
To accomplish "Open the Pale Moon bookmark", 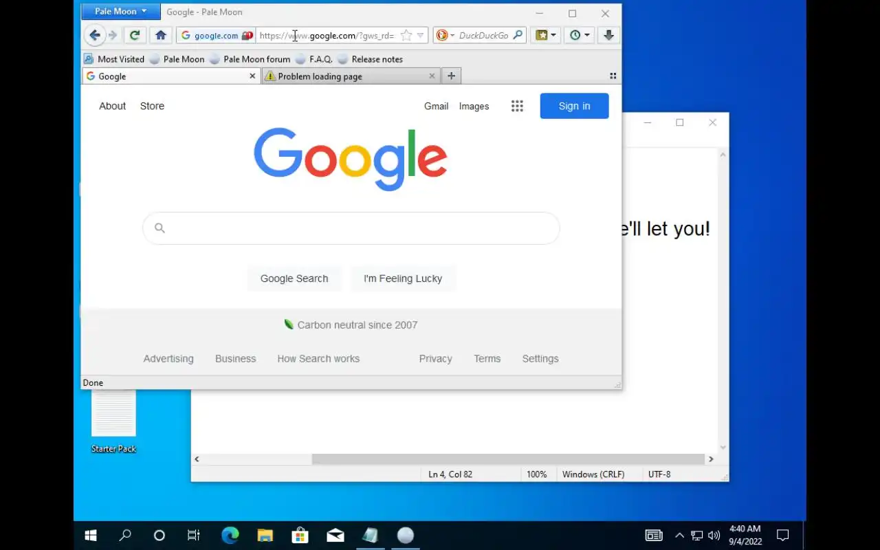I will click(177, 59).
